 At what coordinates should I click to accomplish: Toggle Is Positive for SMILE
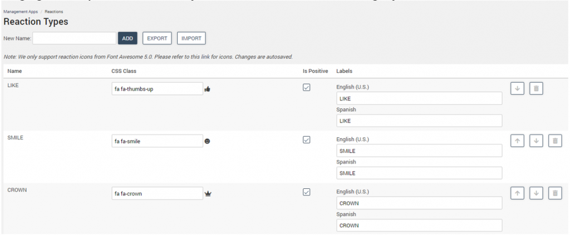[306, 140]
